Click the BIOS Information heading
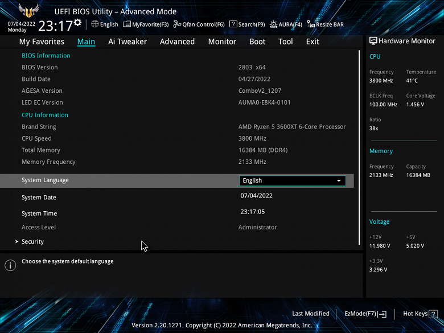 (46, 56)
